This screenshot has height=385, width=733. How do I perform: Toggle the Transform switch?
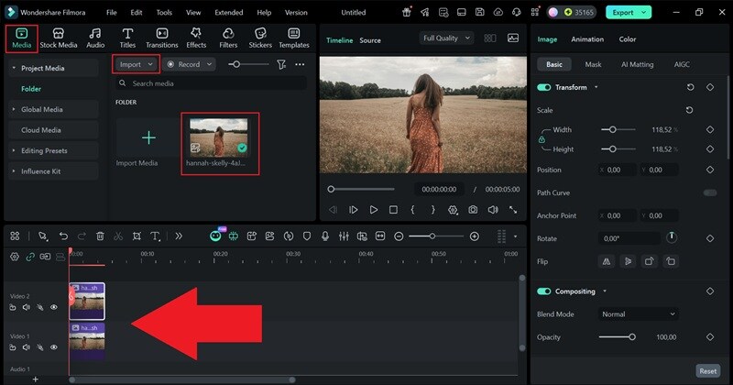[544, 87]
